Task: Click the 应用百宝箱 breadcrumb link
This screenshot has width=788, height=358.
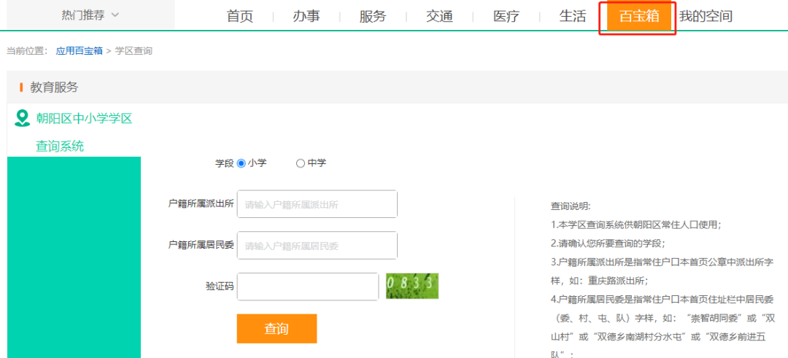Action: pyautogui.click(x=79, y=51)
